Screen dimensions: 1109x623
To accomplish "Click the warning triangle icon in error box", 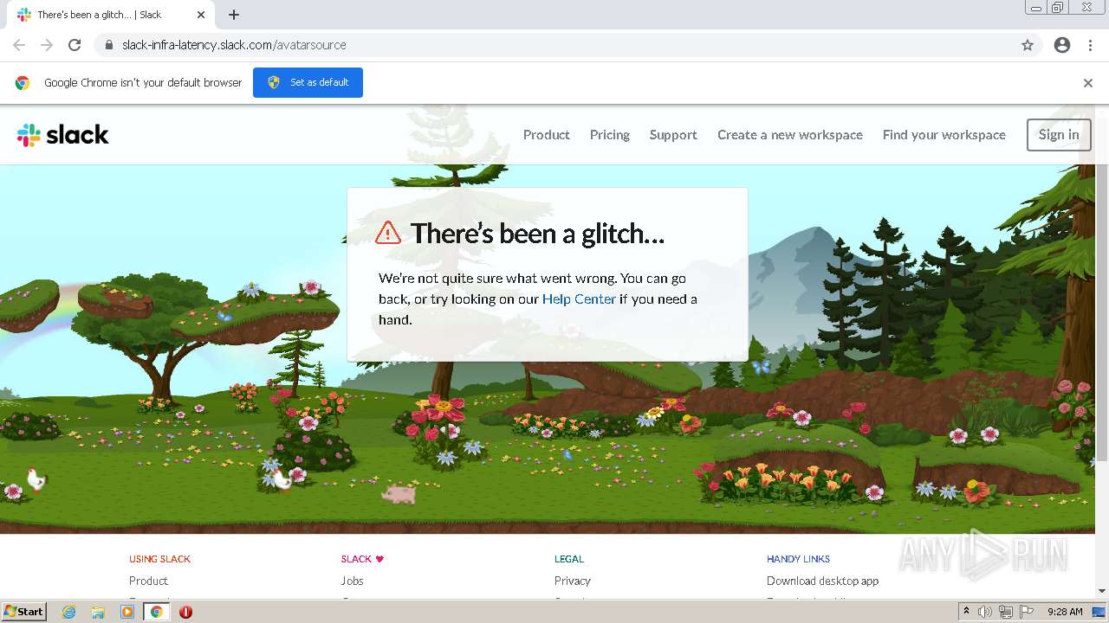I will (388, 232).
